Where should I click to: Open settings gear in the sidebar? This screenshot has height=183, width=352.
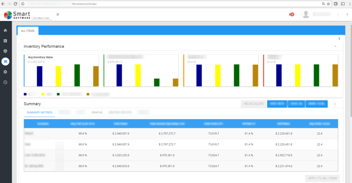click(x=5, y=72)
